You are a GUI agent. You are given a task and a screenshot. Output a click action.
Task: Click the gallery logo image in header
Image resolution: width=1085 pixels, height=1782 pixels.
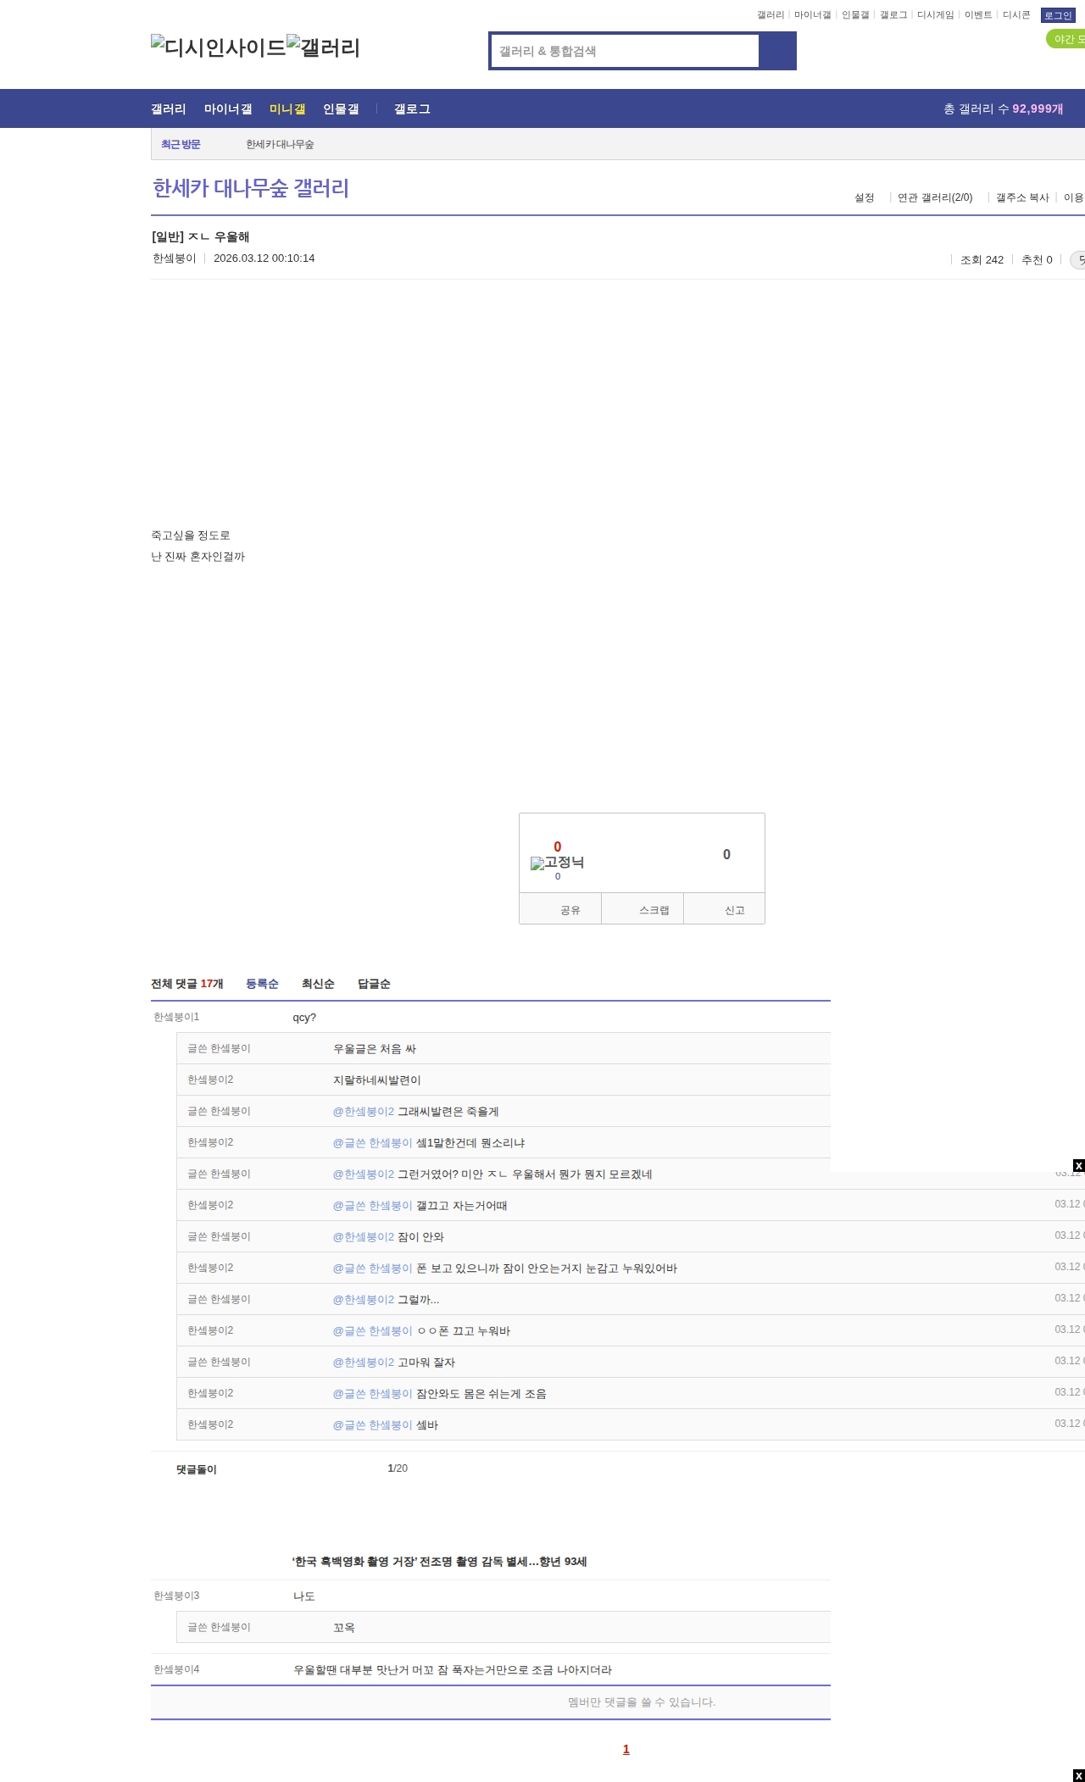(323, 47)
